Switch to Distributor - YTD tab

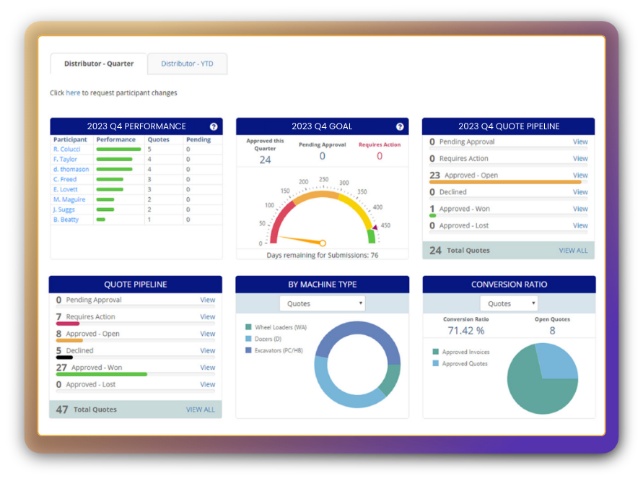pyautogui.click(x=187, y=64)
